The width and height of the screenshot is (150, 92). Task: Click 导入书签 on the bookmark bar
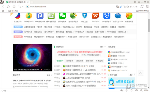click(x=13, y=11)
